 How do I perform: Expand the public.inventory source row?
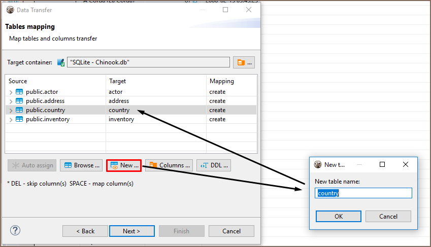point(11,119)
